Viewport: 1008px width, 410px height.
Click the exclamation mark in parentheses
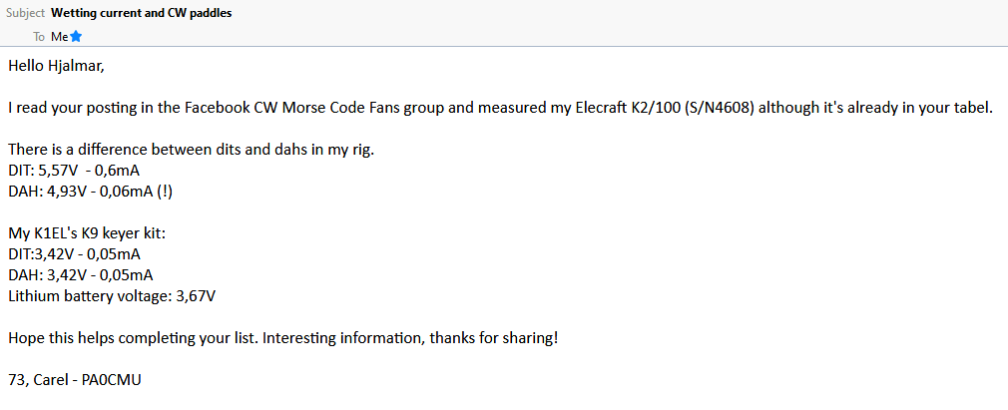(164, 192)
